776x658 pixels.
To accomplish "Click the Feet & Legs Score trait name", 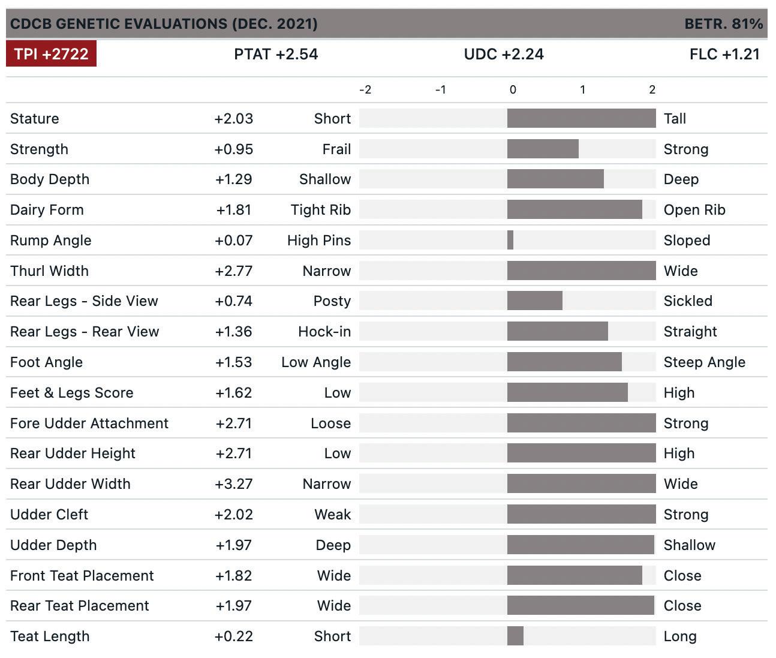I will click(72, 393).
